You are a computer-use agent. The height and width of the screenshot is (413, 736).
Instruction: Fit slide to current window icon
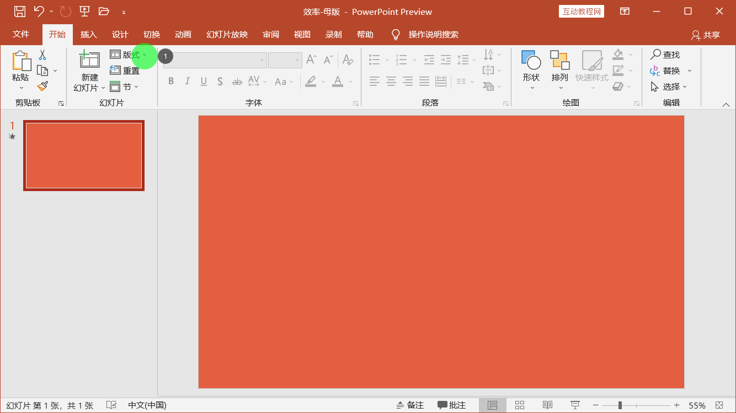coord(719,405)
